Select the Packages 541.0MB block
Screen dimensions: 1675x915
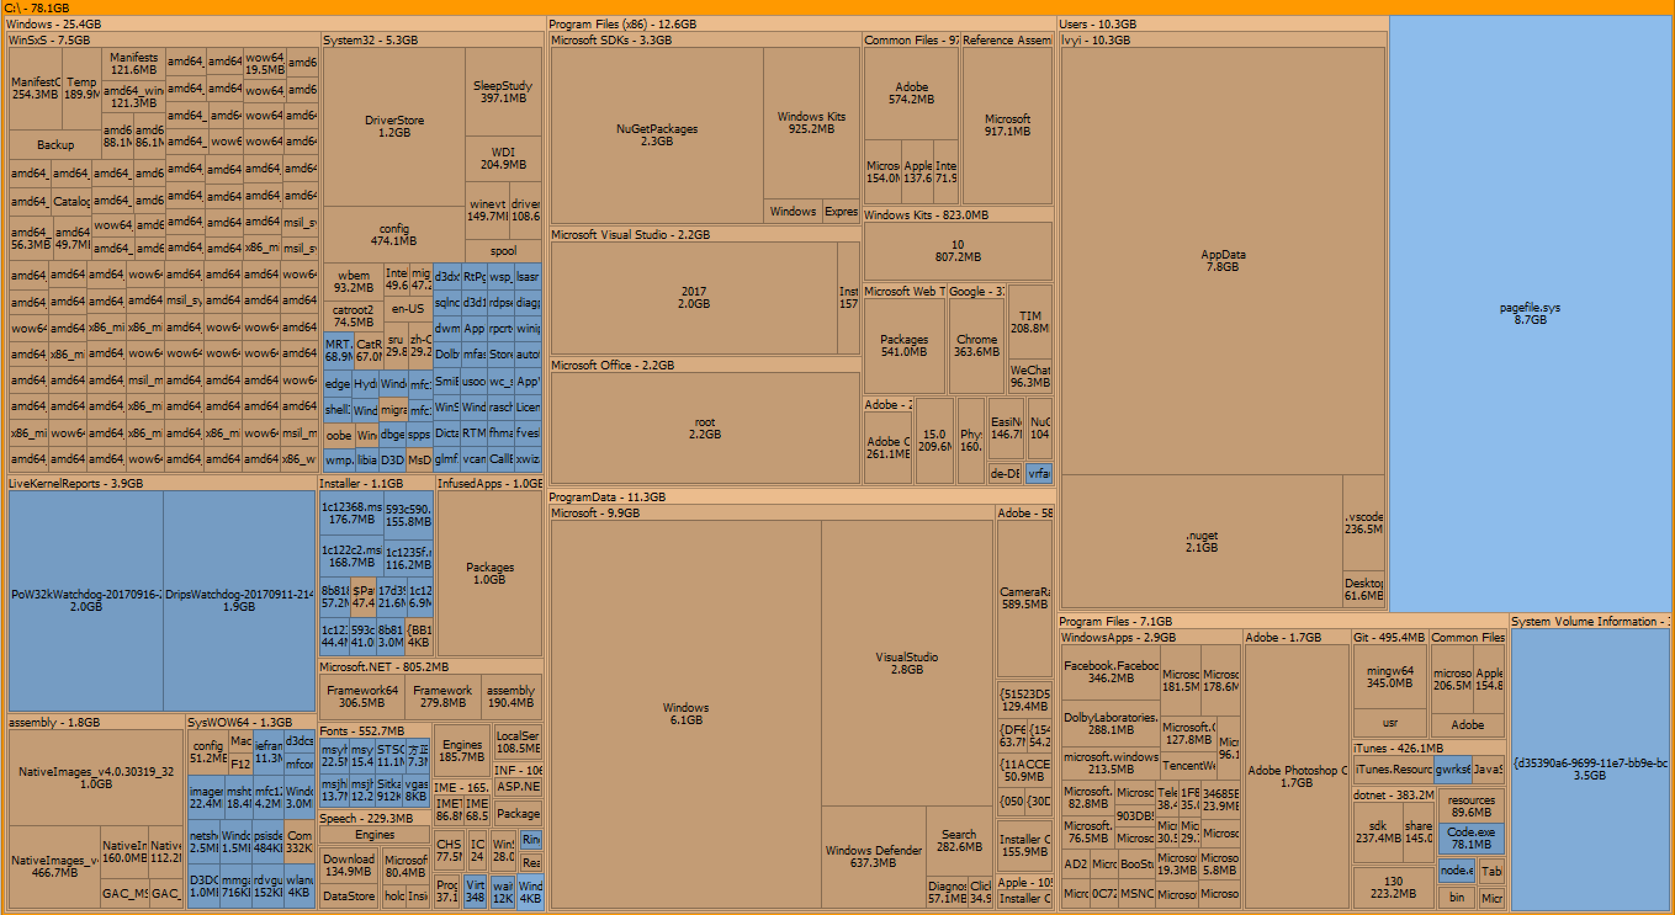pyautogui.click(x=904, y=345)
